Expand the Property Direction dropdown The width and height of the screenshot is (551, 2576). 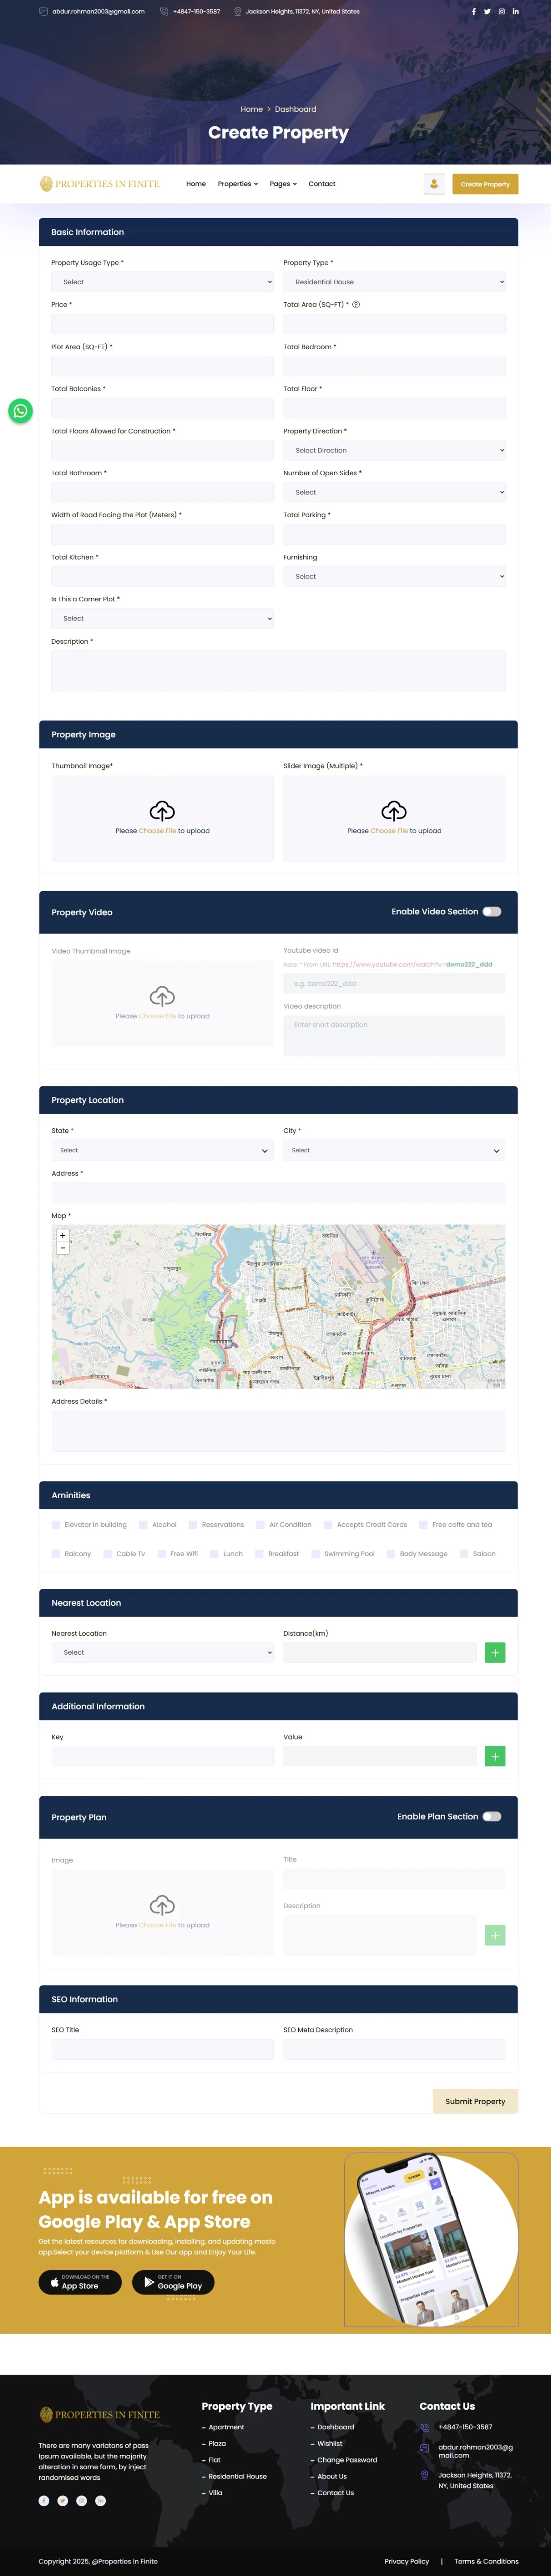click(x=394, y=451)
